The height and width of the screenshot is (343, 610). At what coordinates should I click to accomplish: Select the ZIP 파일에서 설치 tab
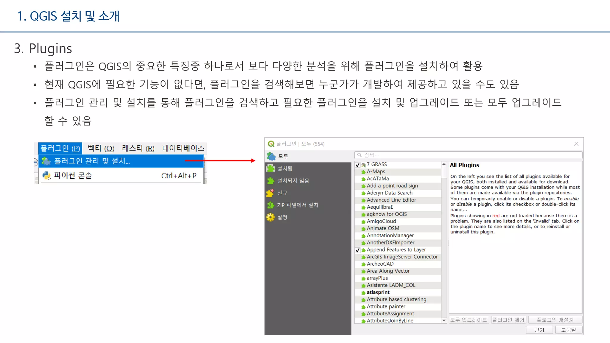[x=308, y=205]
